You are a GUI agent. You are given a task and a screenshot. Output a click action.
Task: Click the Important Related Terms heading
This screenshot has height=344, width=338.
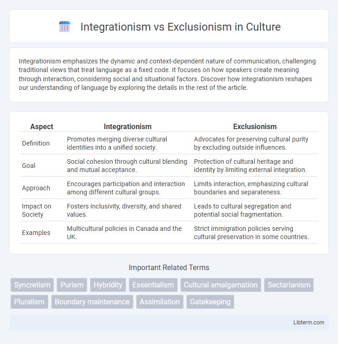pyautogui.click(x=169, y=267)
